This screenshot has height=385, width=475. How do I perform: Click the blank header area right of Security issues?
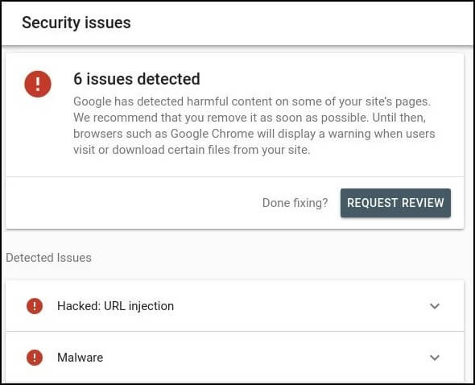coord(300,23)
